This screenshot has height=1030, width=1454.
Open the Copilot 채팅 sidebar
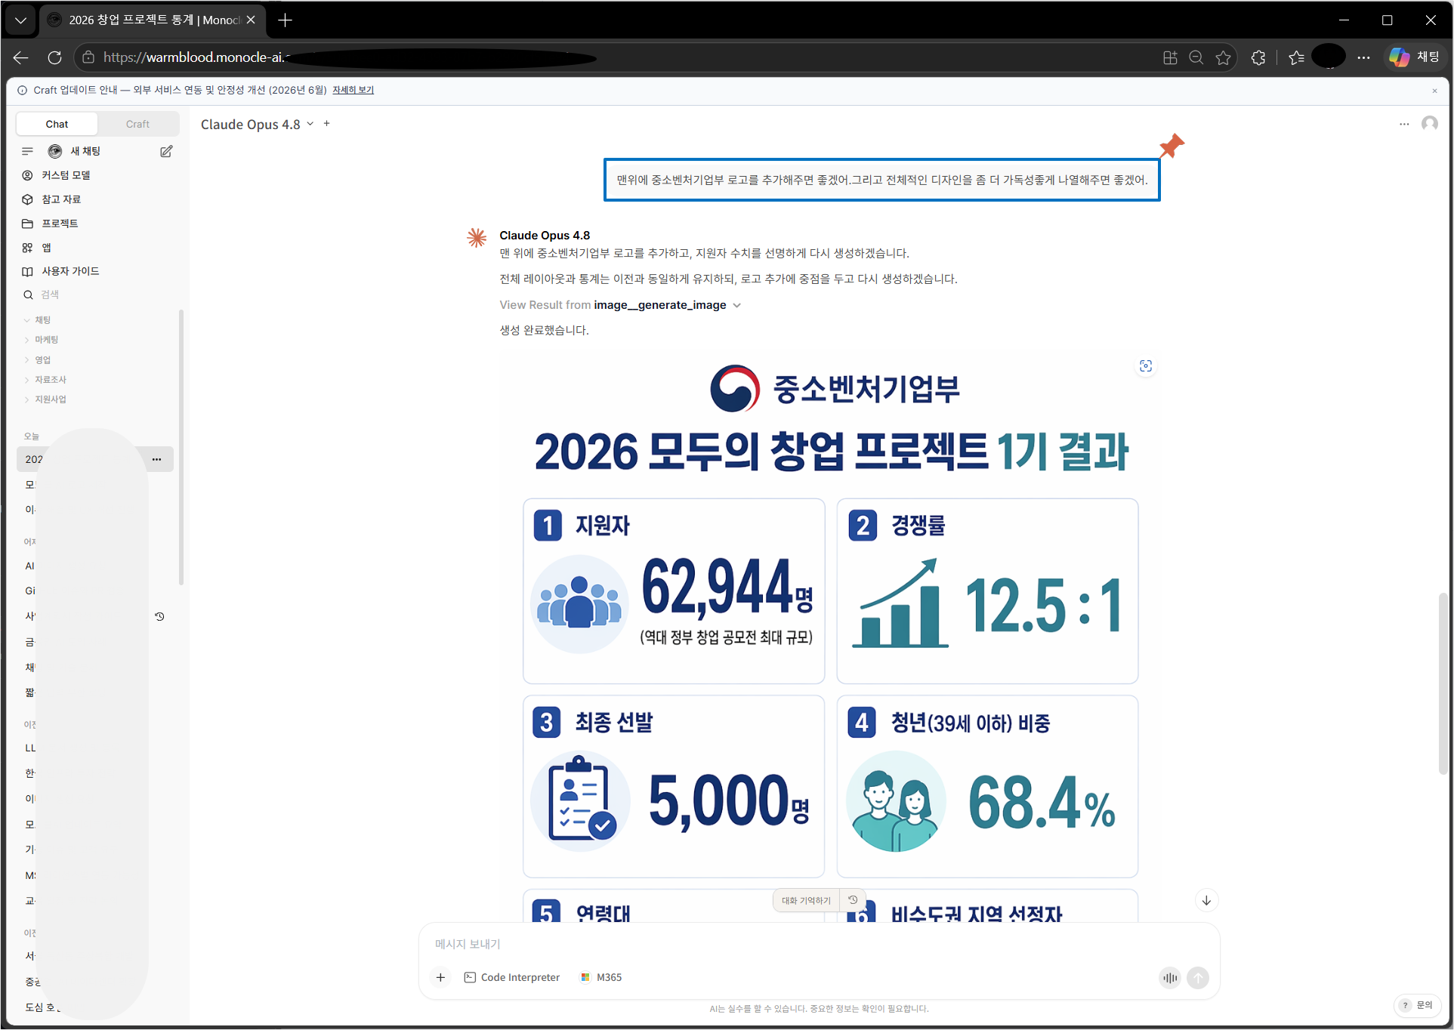(1415, 57)
